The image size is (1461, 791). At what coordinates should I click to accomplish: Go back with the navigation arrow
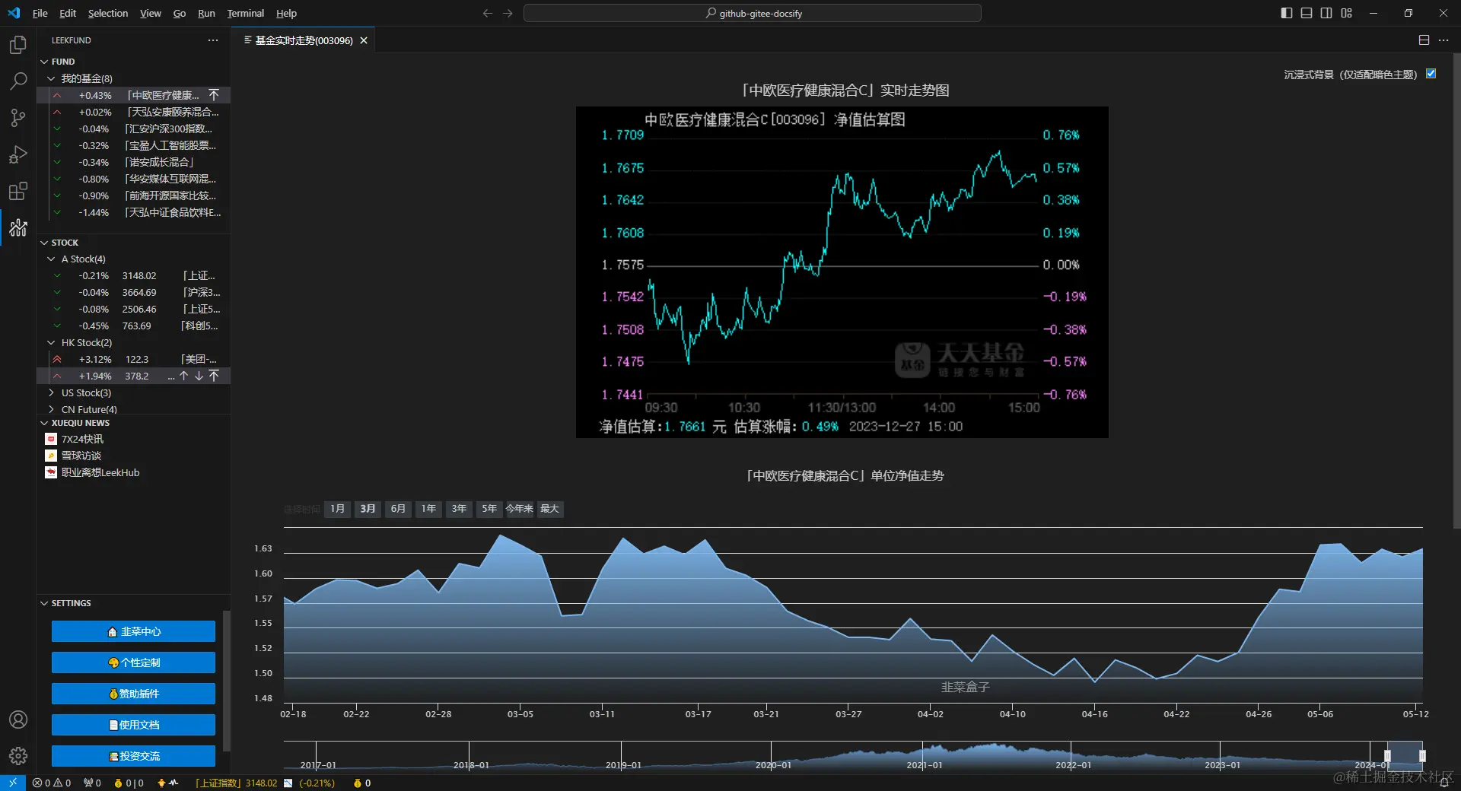tap(488, 13)
